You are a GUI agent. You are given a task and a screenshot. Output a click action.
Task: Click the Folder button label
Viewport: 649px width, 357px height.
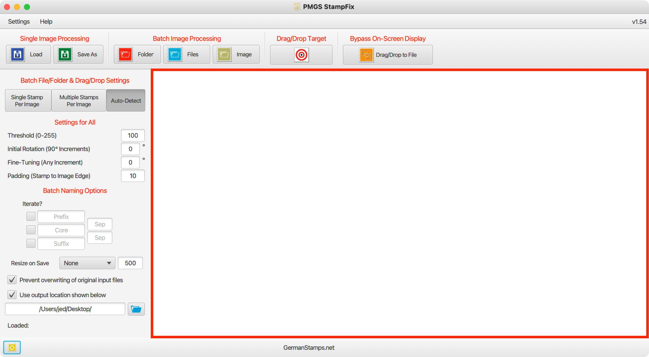tap(146, 54)
